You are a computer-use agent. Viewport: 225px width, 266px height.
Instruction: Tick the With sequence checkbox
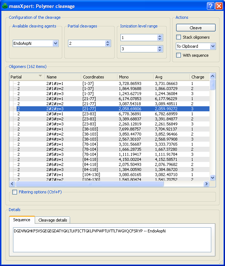point(179,55)
